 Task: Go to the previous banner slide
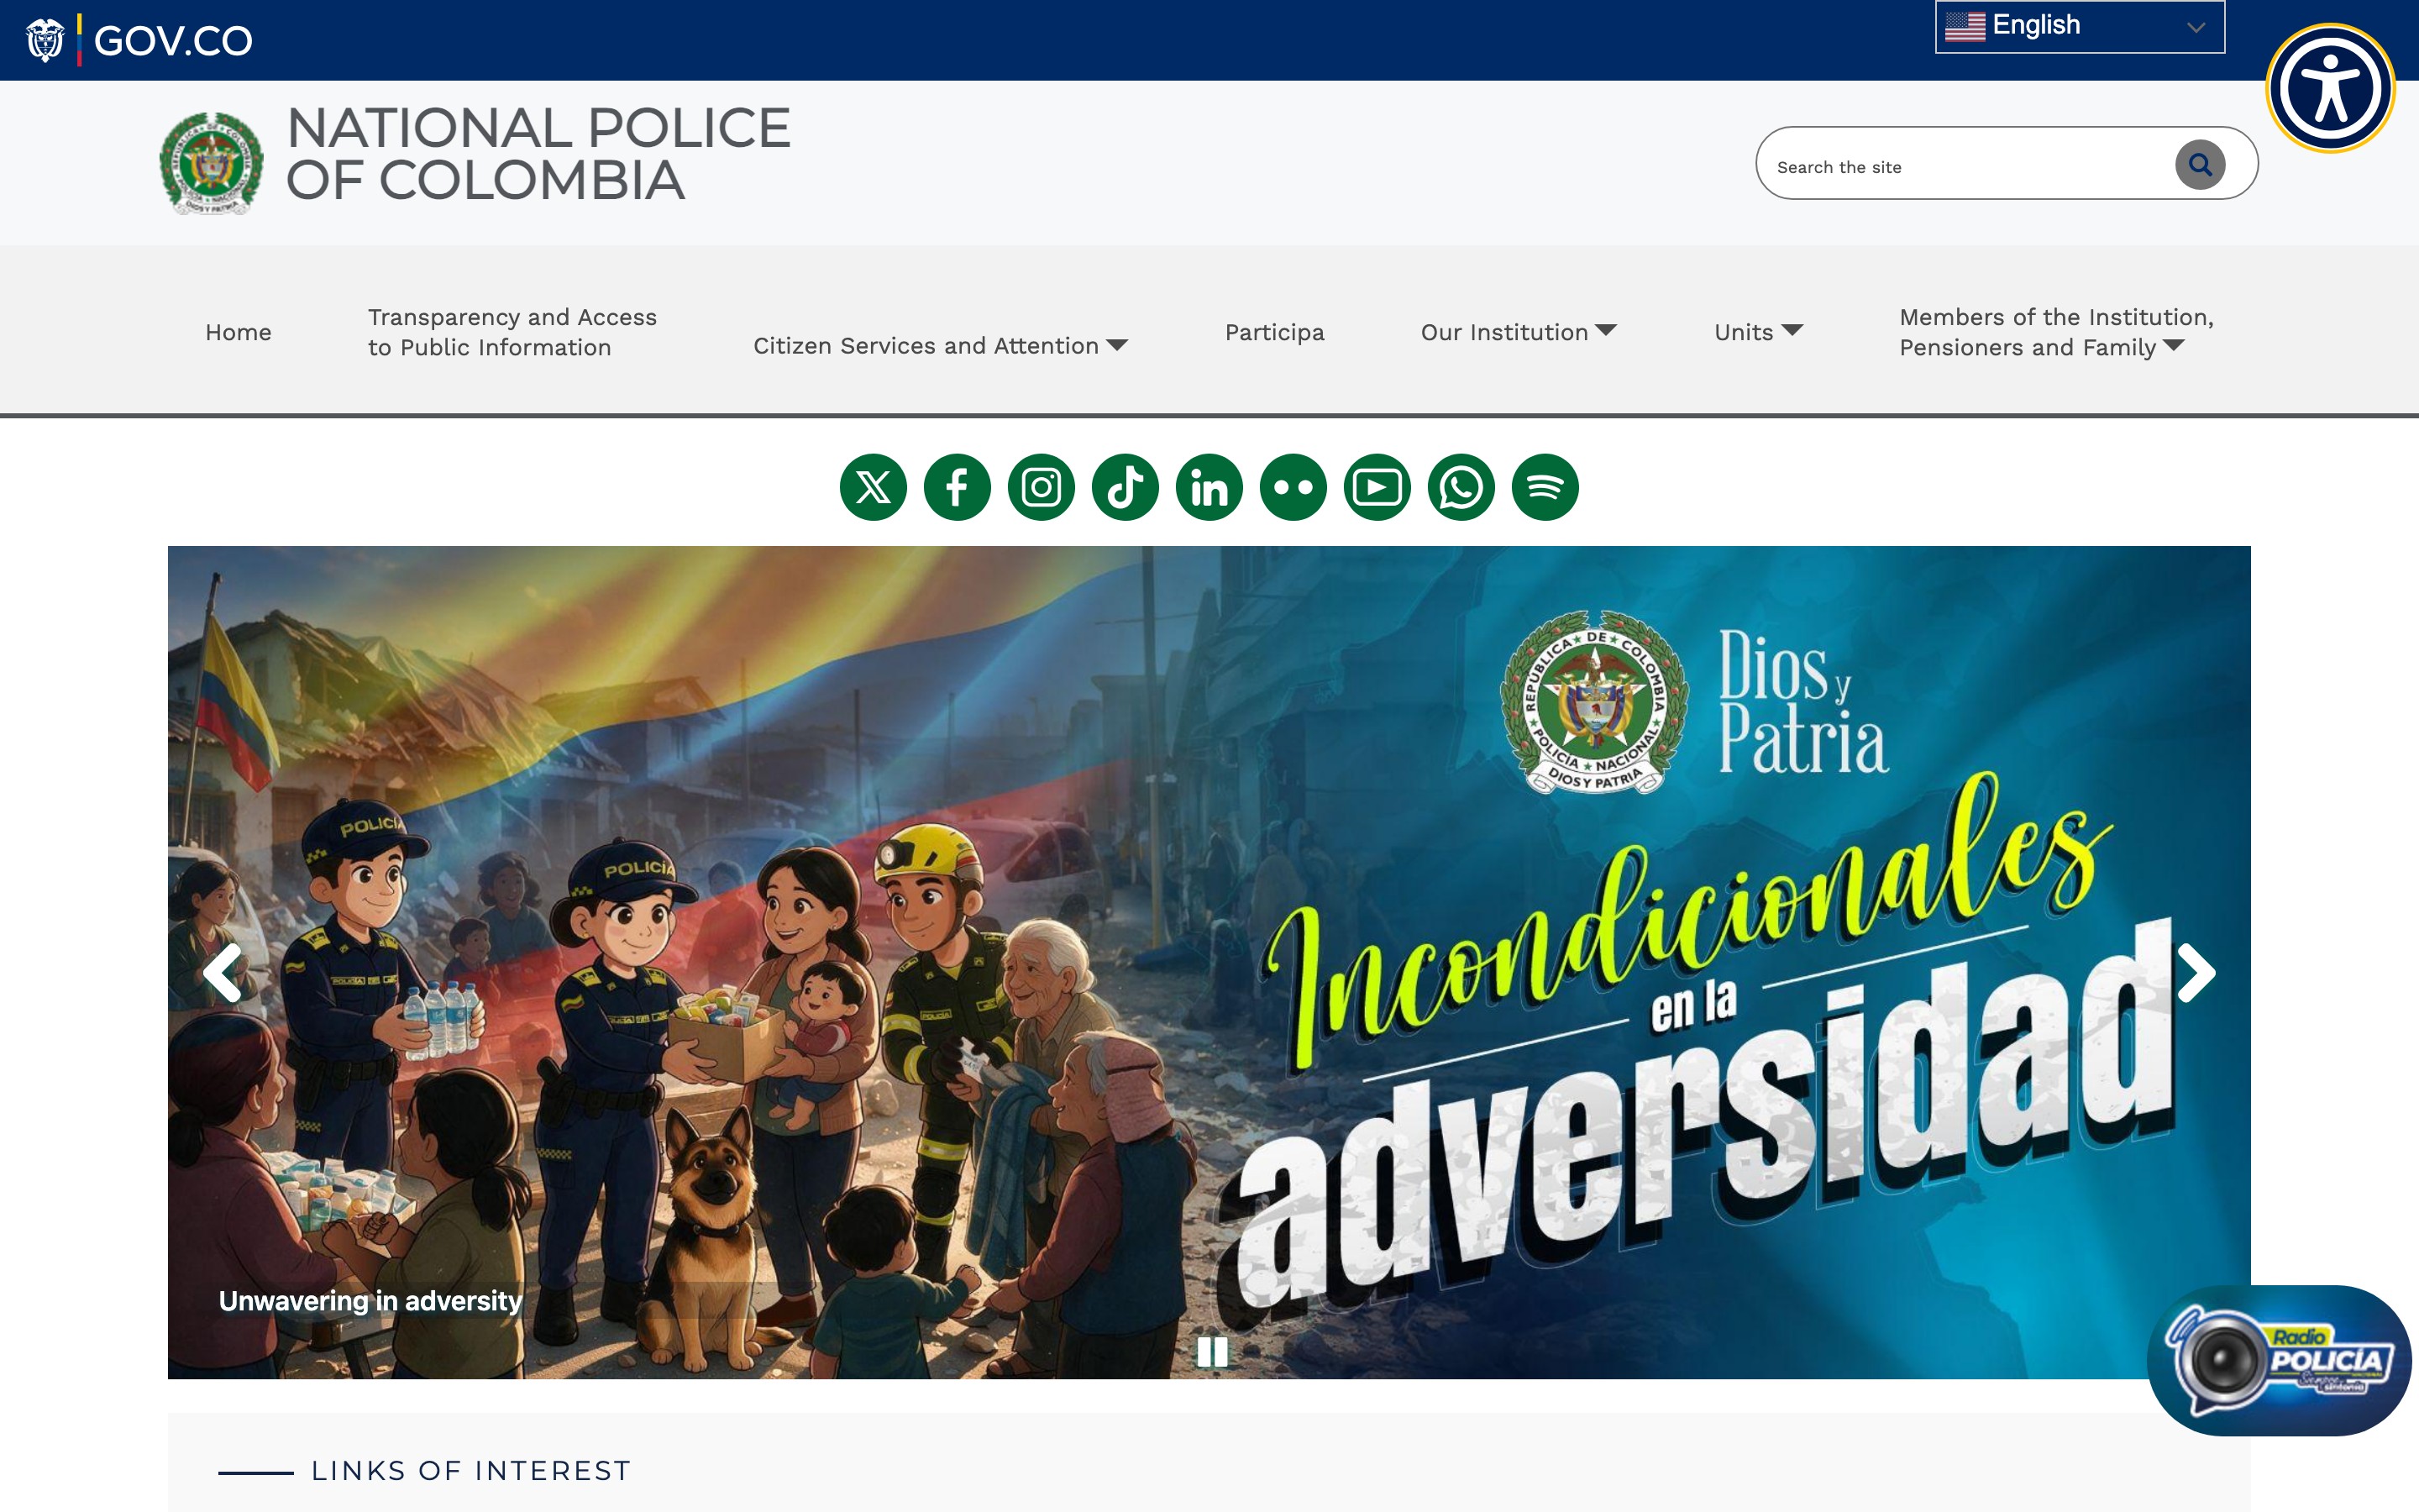222,972
